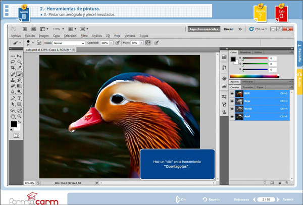Screen dimensions: 303x205
Task: Click the Aspectos esenciales workspace button
Action: (x=204, y=29)
